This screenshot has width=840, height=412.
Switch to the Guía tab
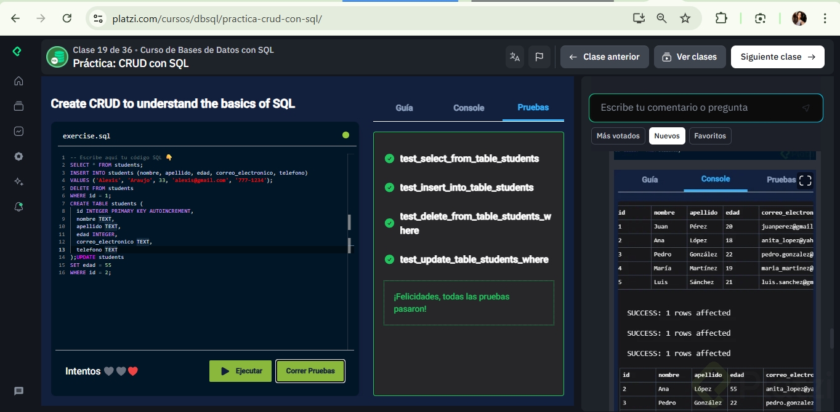click(404, 108)
